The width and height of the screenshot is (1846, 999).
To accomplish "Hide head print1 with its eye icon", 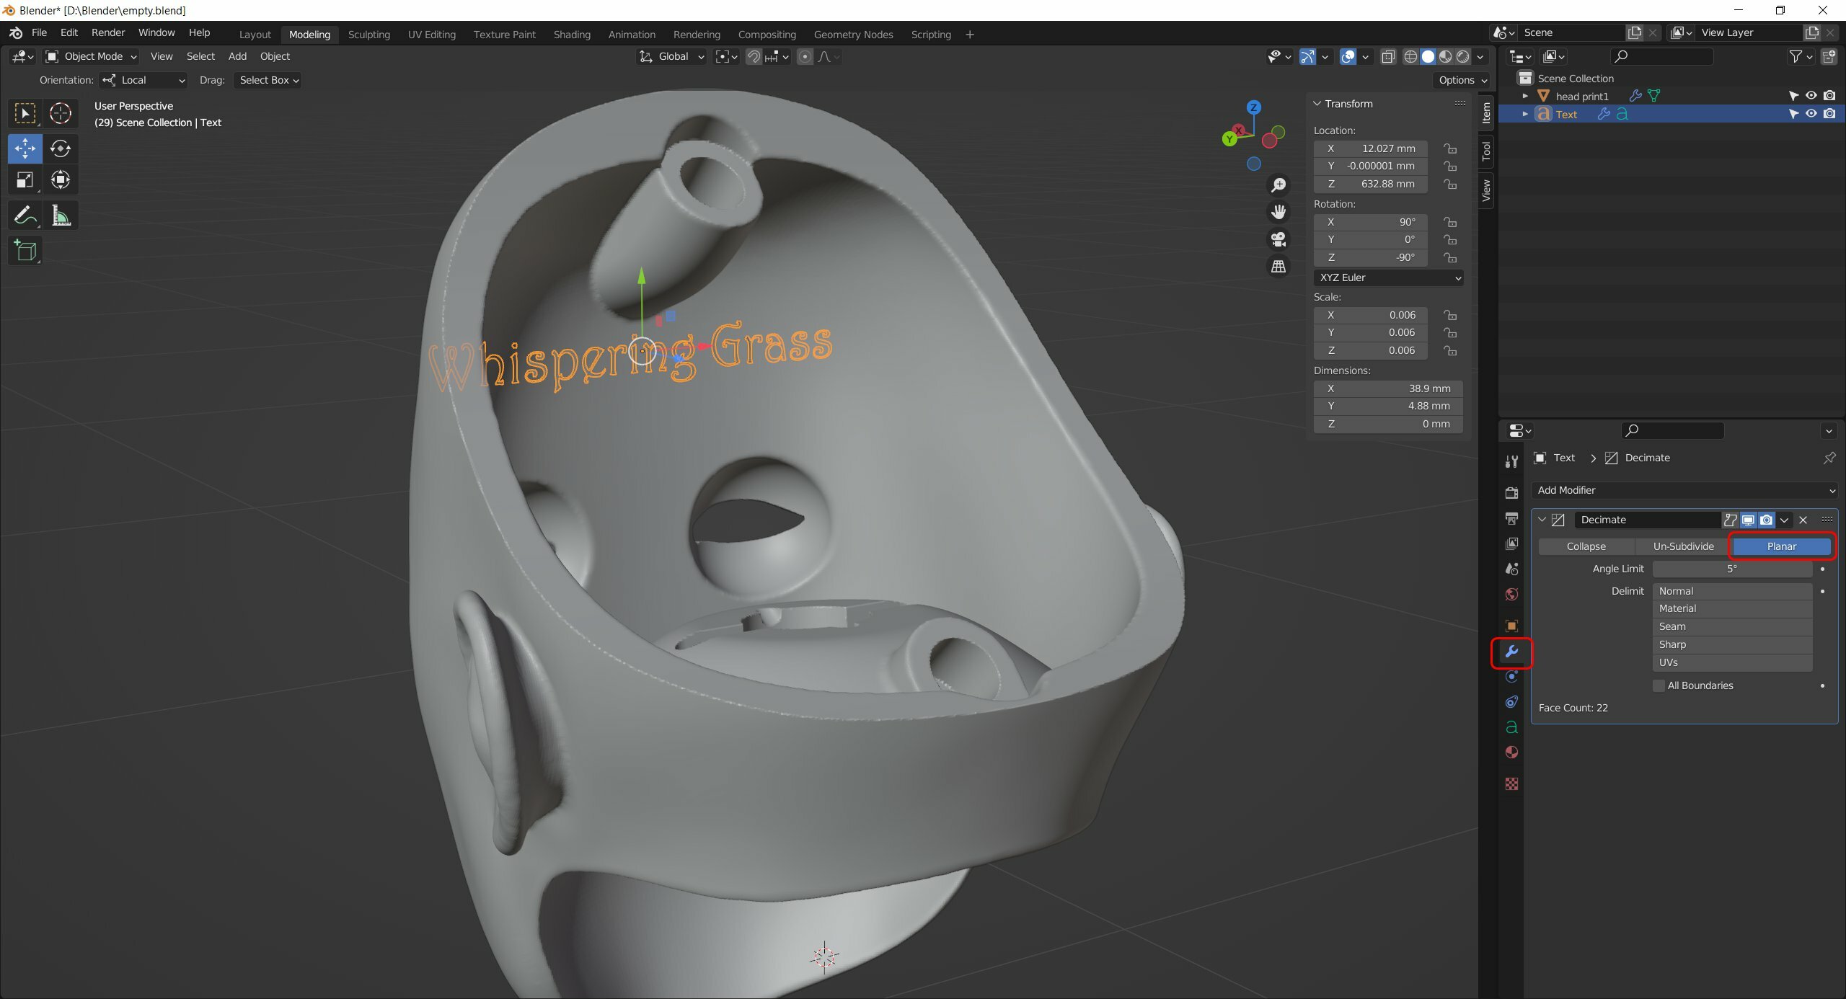I will pyautogui.click(x=1811, y=96).
